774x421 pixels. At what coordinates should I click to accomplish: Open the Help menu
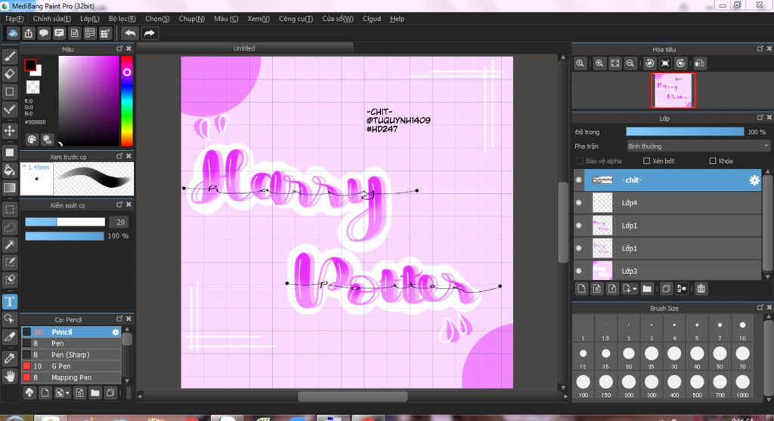(397, 19)
